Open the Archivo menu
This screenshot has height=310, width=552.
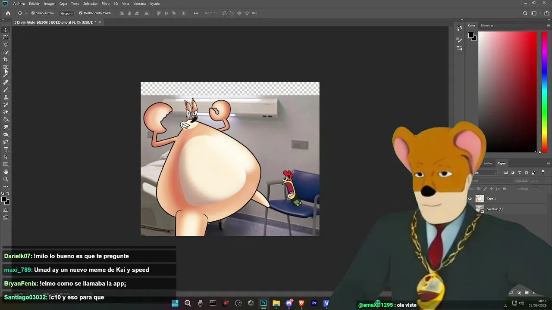coord(19,3)
